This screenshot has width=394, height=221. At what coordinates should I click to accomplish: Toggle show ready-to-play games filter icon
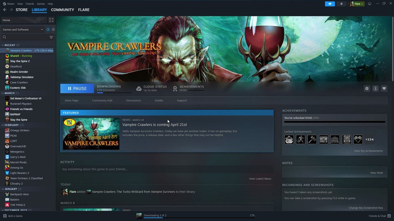point(53,30)
